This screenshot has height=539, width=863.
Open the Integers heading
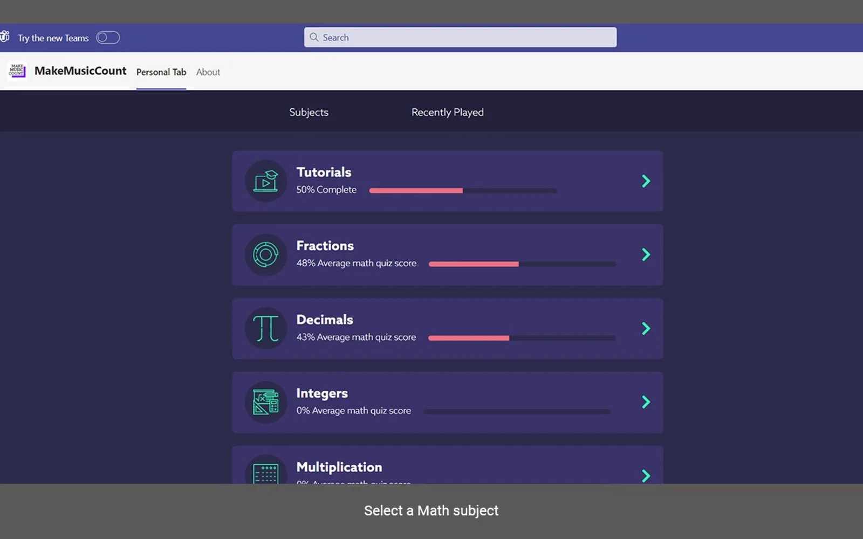(322, 393)
